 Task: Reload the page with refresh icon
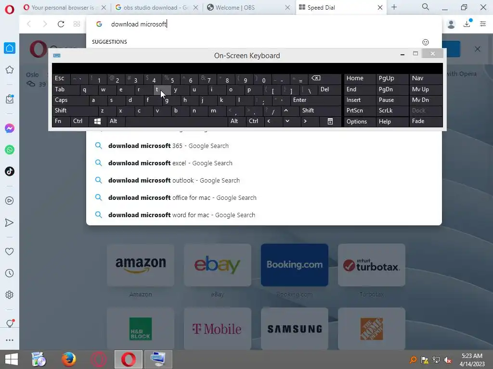coord(61,24)
